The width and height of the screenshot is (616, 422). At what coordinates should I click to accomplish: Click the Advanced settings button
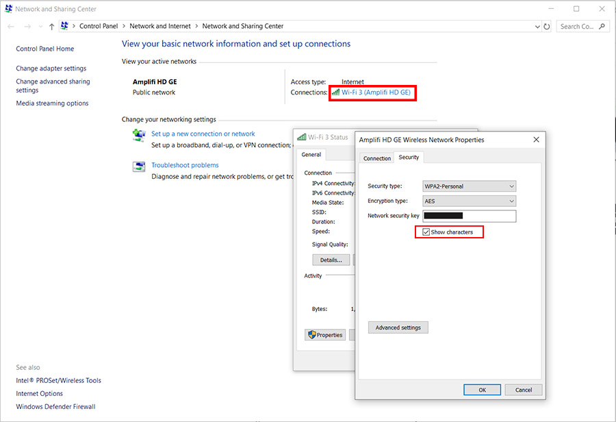[398, 327]
